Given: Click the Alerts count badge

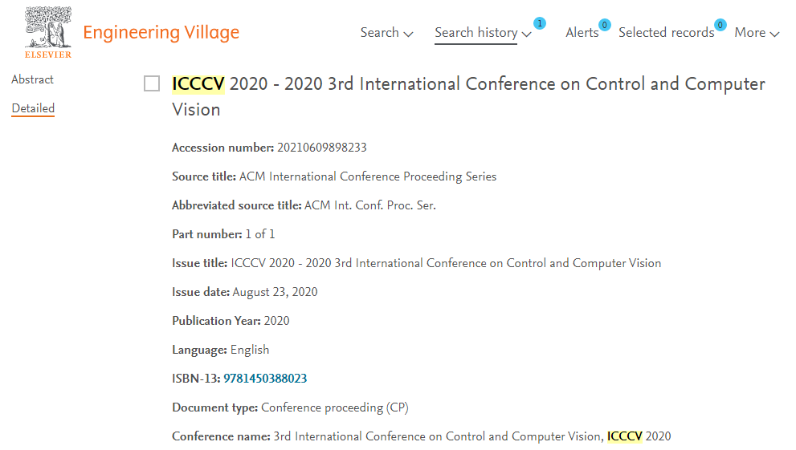Looking at the screenshot, I should pyautogui.click(x=604, y=25).
